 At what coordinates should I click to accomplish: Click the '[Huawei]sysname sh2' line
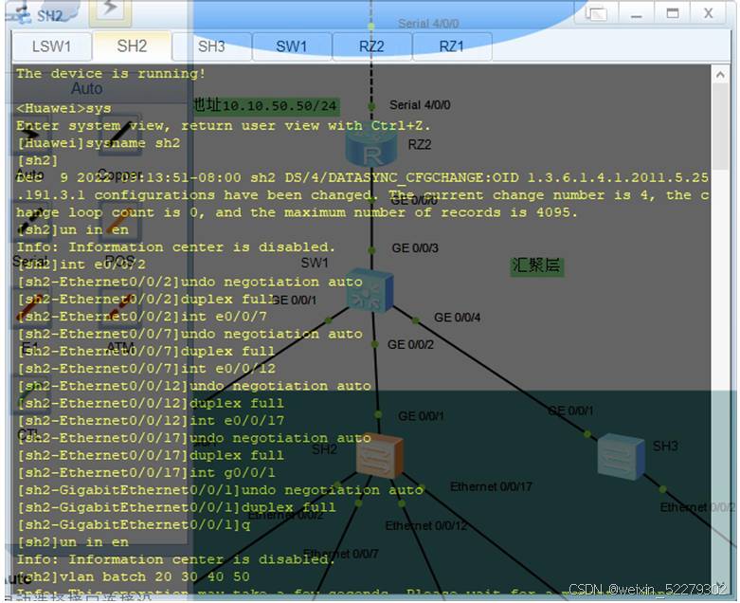(99, 143)
